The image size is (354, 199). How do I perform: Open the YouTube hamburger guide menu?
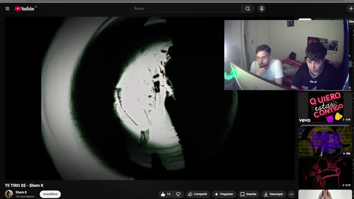(x=7, y=9)
